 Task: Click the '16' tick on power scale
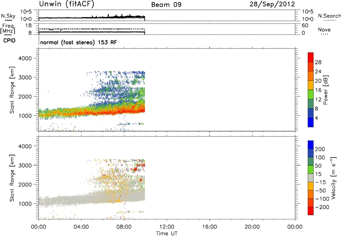click(318, 90)
